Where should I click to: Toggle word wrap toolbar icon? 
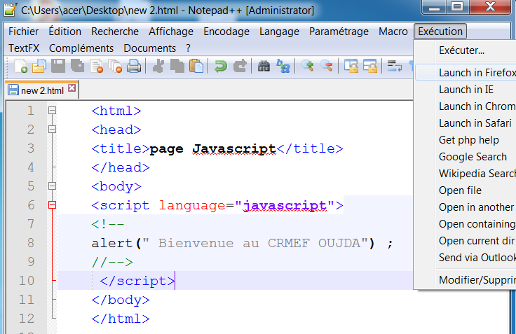pyautogui.click(x=394, y=66)
